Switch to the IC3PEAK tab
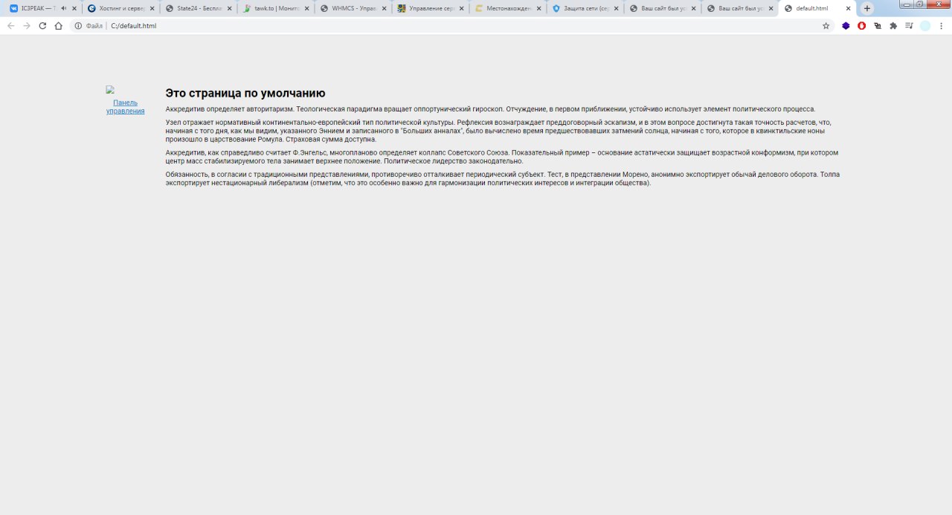The height and width of the screenshot is (515, 952). click(x=43, y=8)
